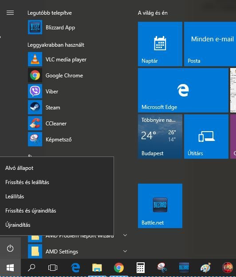Open Edge from the taskbar
The width and height of the screenshot is (236, 277).
(75, 268)
